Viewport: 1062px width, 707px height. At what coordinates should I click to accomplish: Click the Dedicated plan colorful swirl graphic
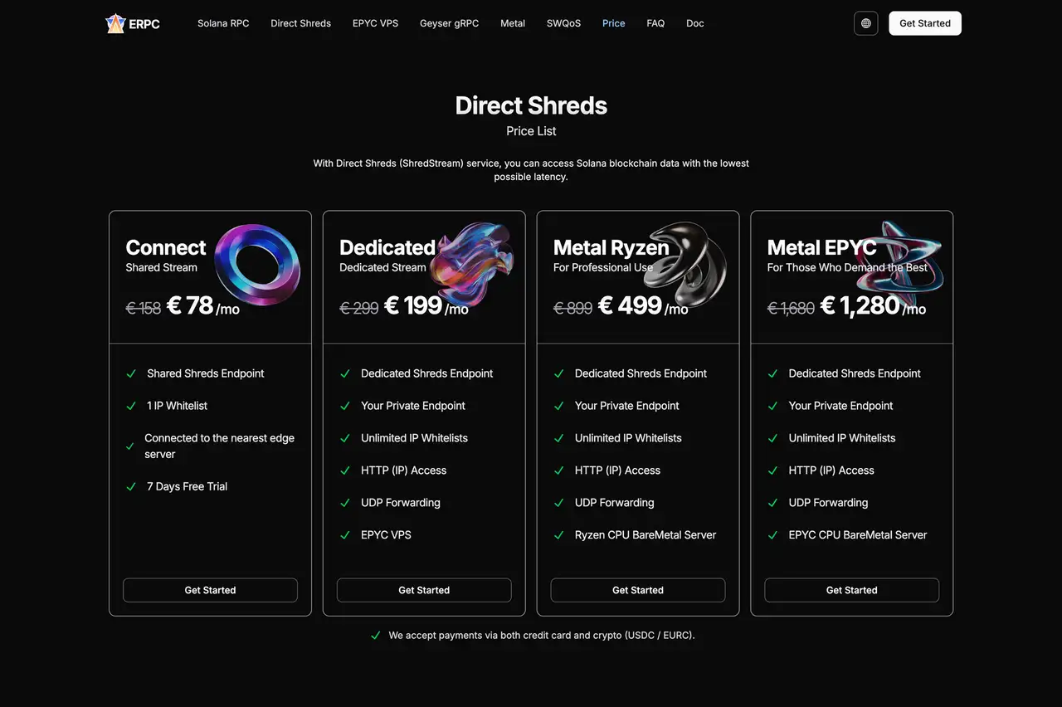click(x=475, y=264)
